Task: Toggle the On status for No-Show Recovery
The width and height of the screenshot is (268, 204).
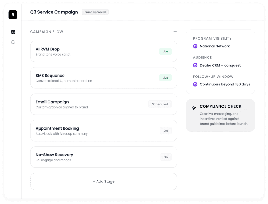Action: point(166,157)
